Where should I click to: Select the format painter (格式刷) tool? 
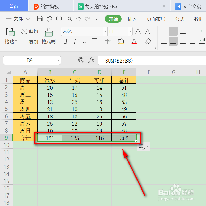[x=49, y=36]
